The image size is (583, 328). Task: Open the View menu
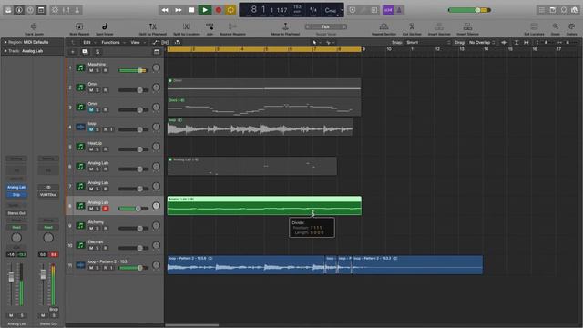point(138,43)
